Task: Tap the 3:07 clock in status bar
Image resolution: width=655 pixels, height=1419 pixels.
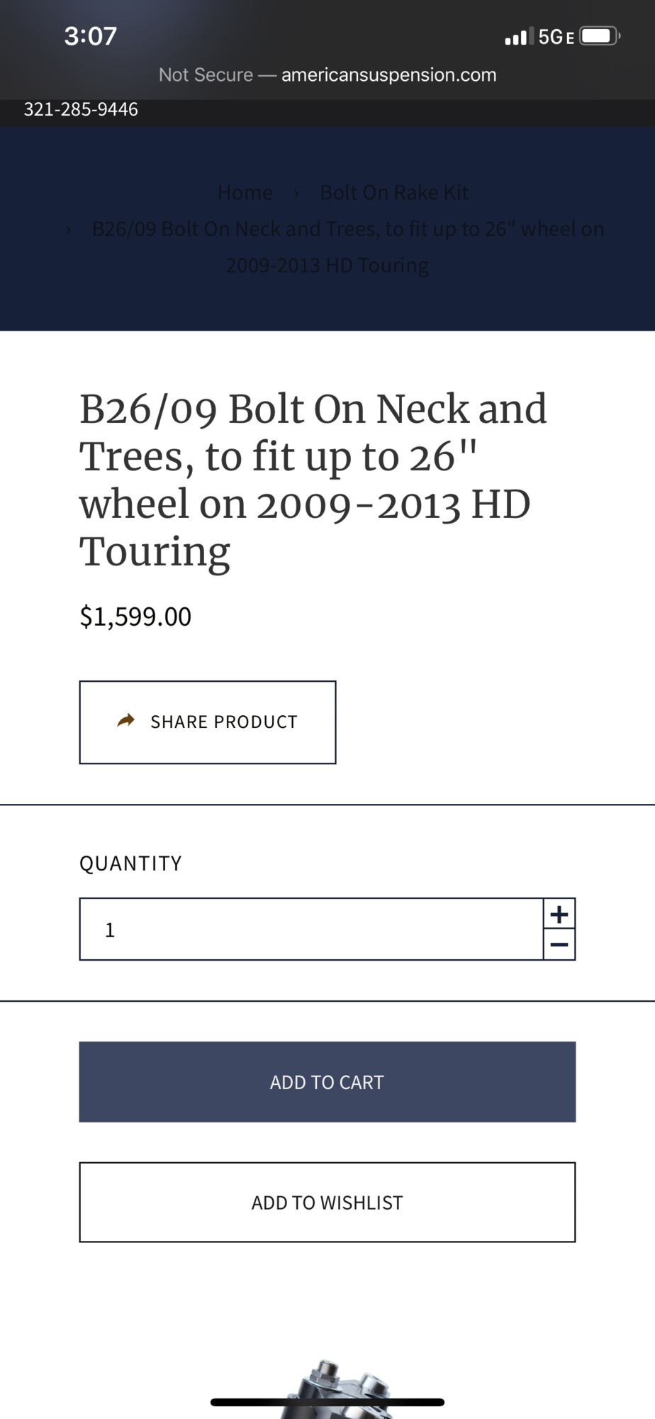Action: coord(90,36)
